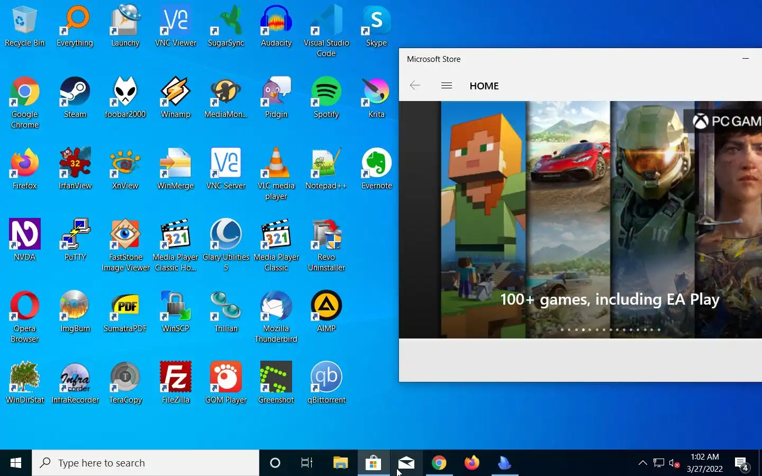This screenshot has width=762, height=476.
Task: Open the muted volume tray icon
Action: coord(674,463)
